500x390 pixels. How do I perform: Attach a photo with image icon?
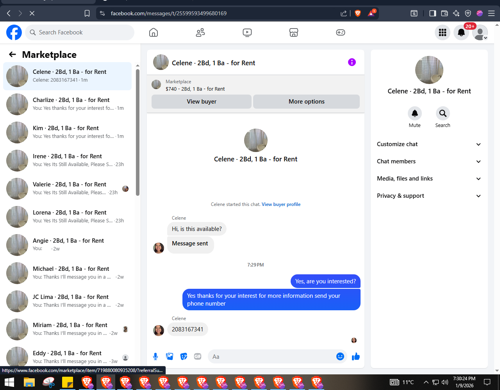pos(170,356)
